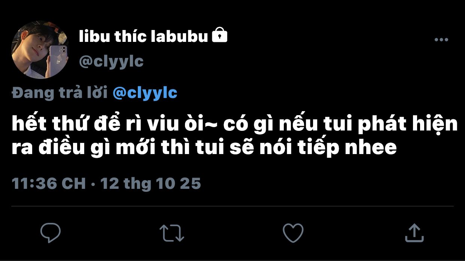Click the padlock icon beside the display name
This screenshot has height=261, width=465.
pyautogui.click(x=220, y=36)
